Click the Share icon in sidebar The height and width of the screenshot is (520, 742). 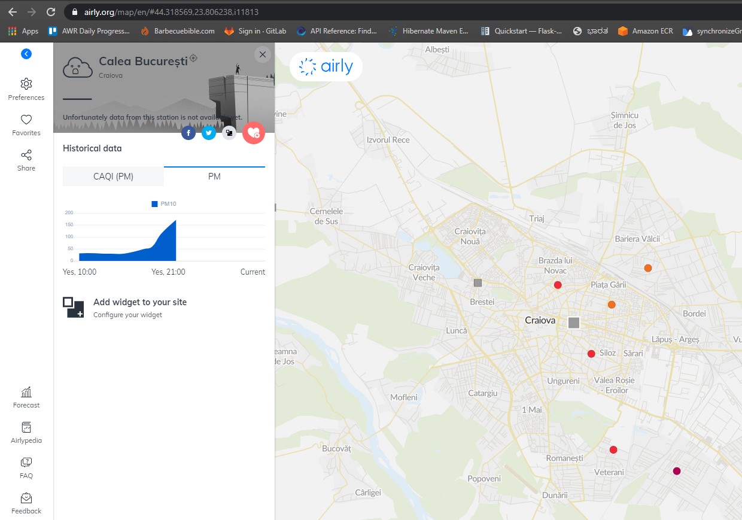pyautogui.click(x=26, y=156)
